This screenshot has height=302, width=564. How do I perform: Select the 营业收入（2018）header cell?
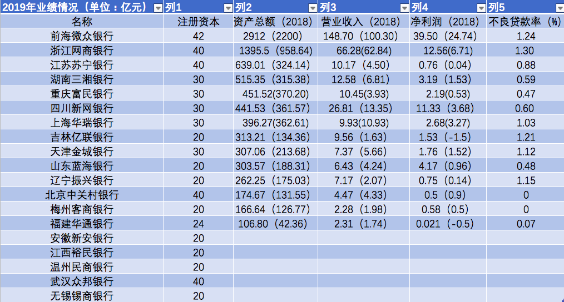click(364, 22)
